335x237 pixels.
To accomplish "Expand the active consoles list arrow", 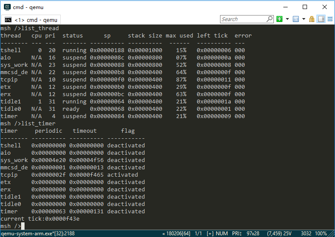I will click(x=304, y=19).
